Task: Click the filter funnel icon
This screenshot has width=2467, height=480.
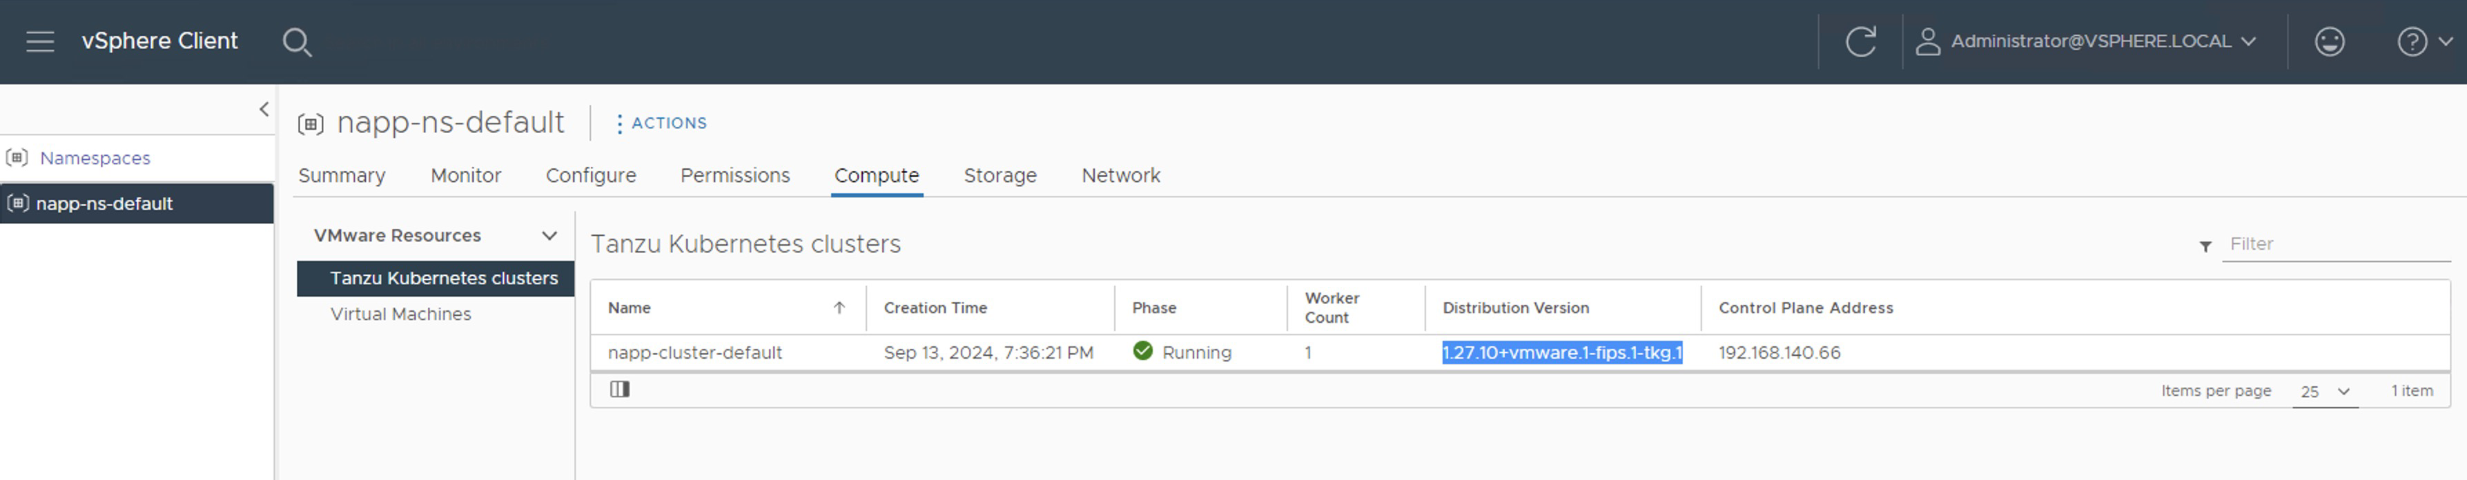Action: click(2205, 246)
